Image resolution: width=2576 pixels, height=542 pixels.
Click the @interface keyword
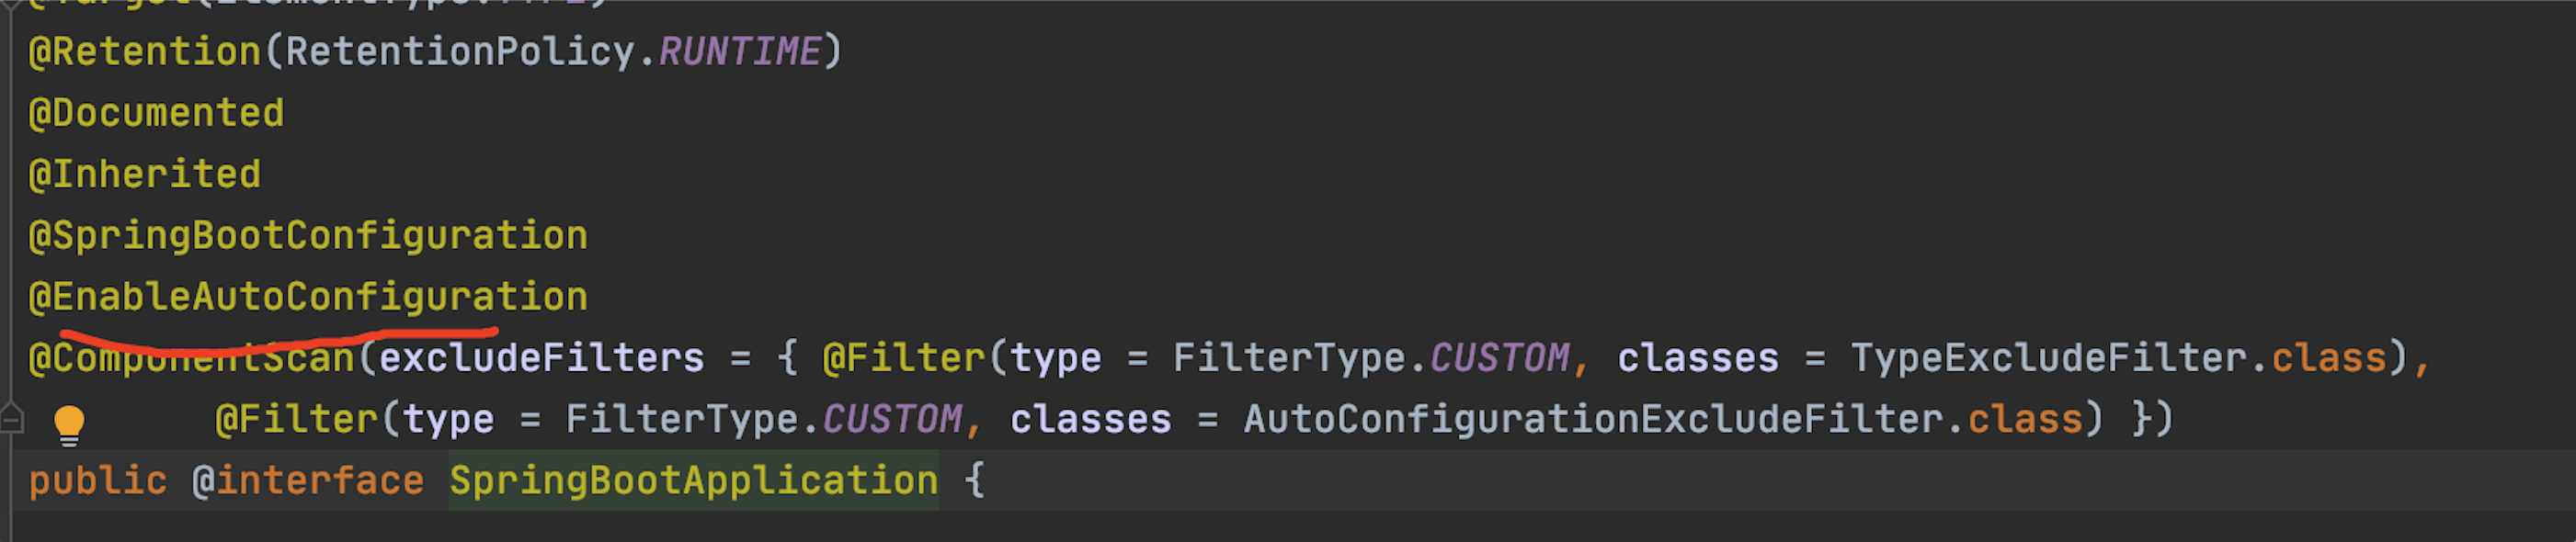[x=308, y=481]
